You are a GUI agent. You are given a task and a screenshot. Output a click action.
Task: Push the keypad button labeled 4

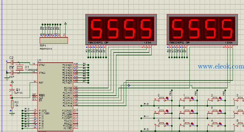(x=162, y=111)
